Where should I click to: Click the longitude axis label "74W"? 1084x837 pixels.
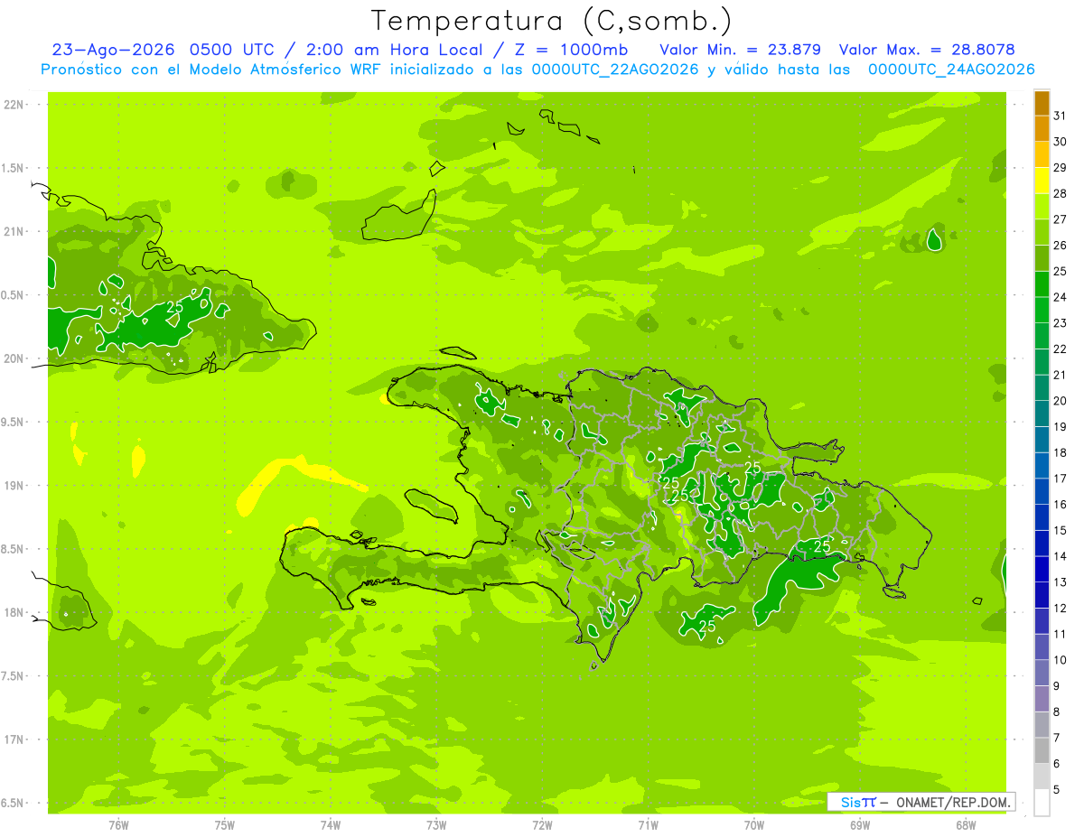tap(331, 825)
